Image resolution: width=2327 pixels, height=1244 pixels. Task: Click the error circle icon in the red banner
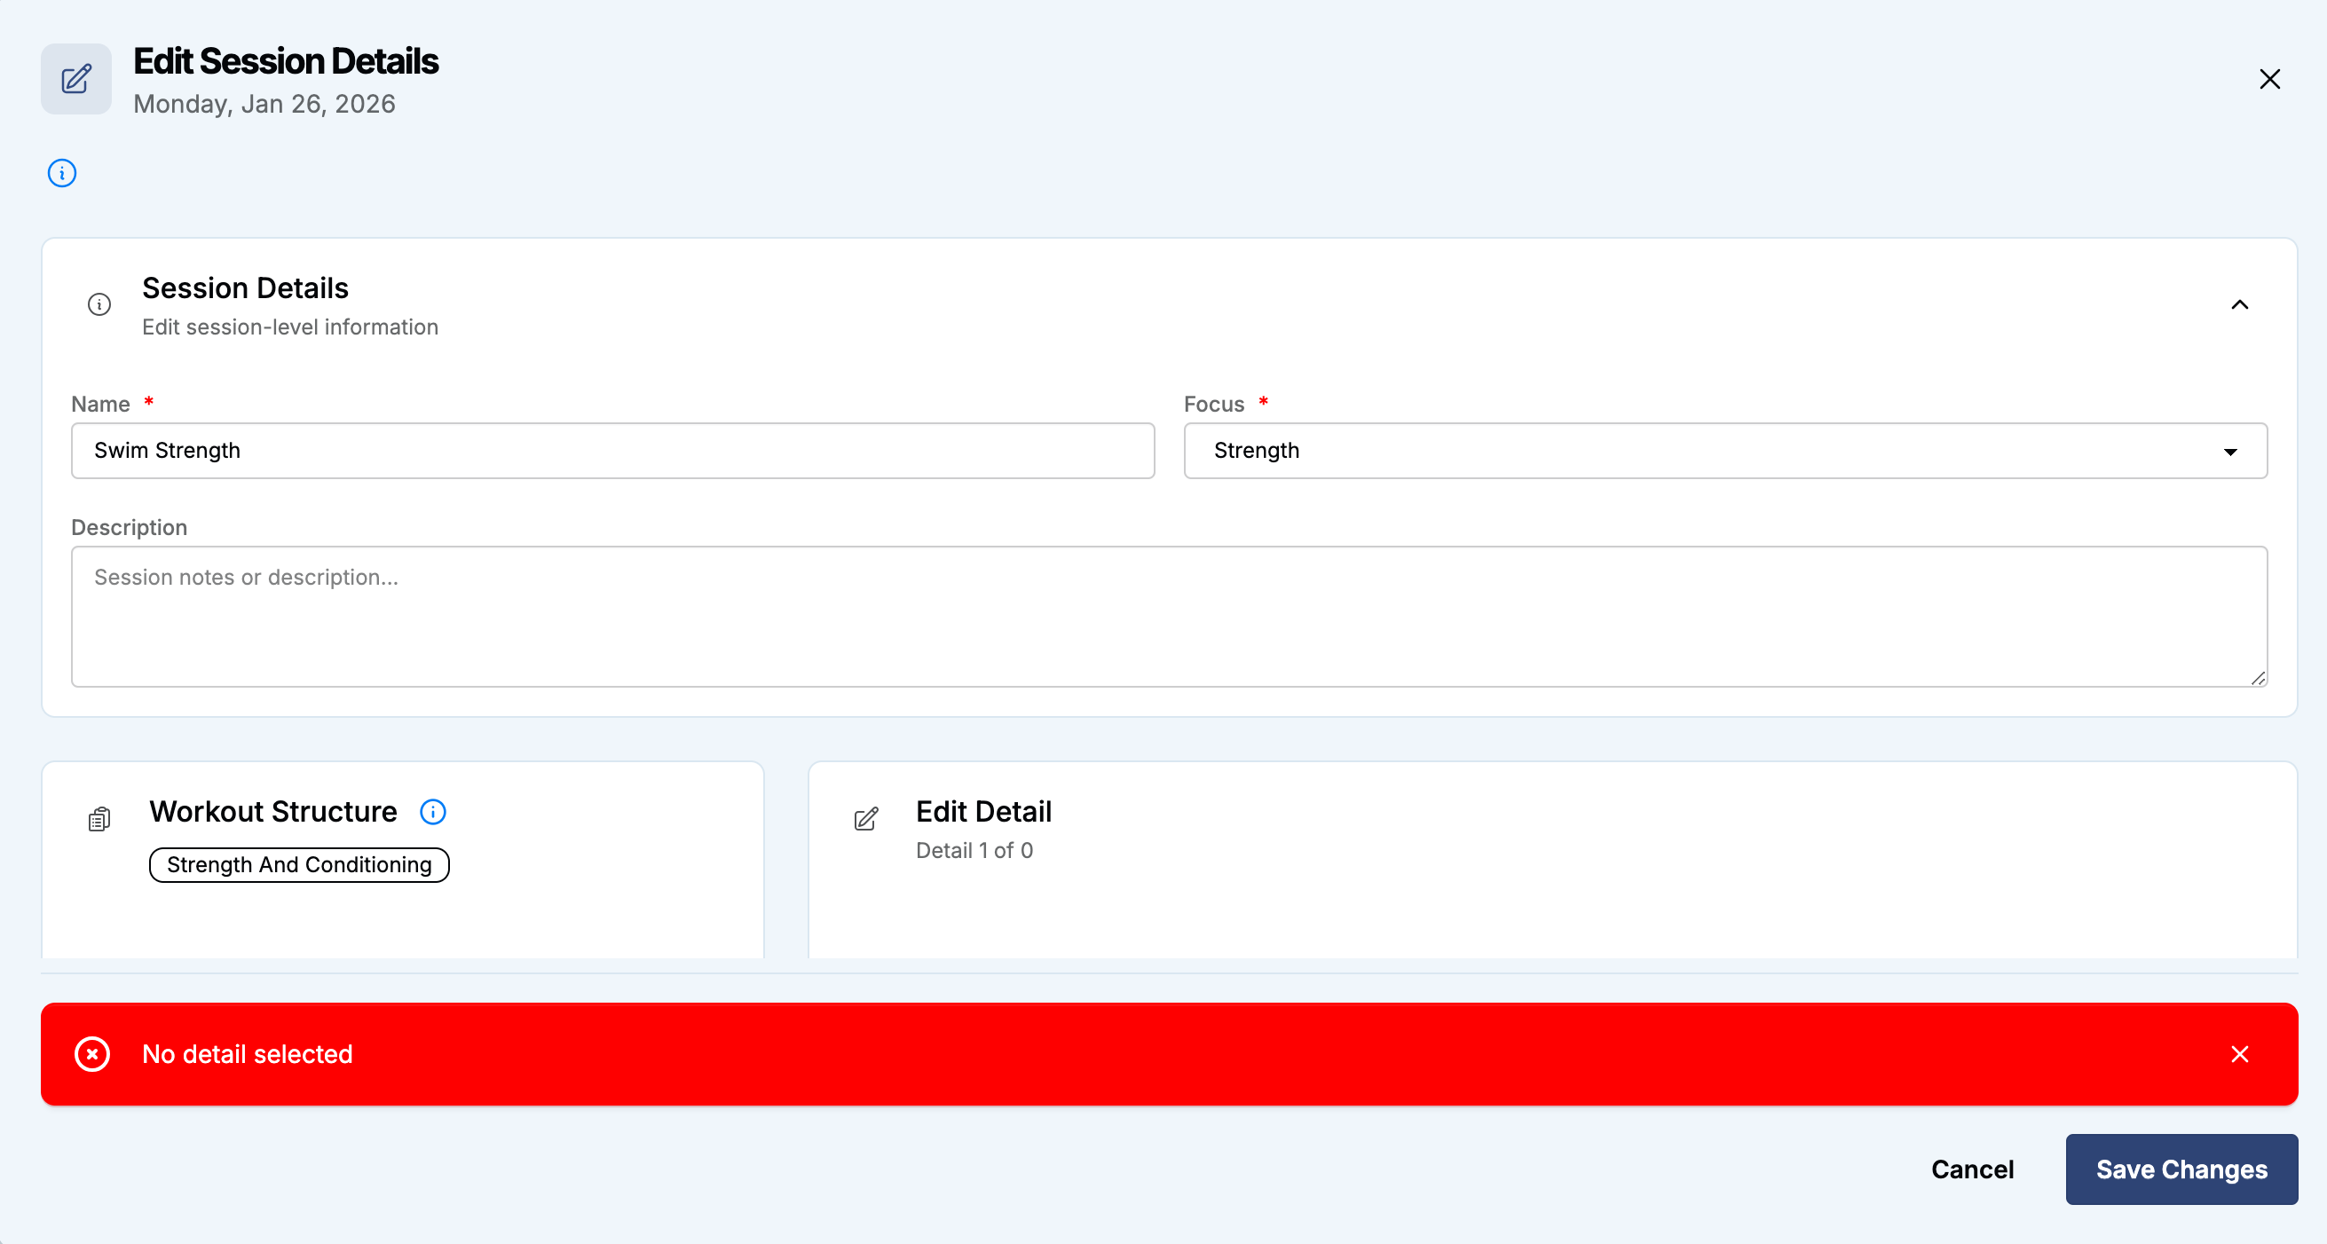[92, 1053]
